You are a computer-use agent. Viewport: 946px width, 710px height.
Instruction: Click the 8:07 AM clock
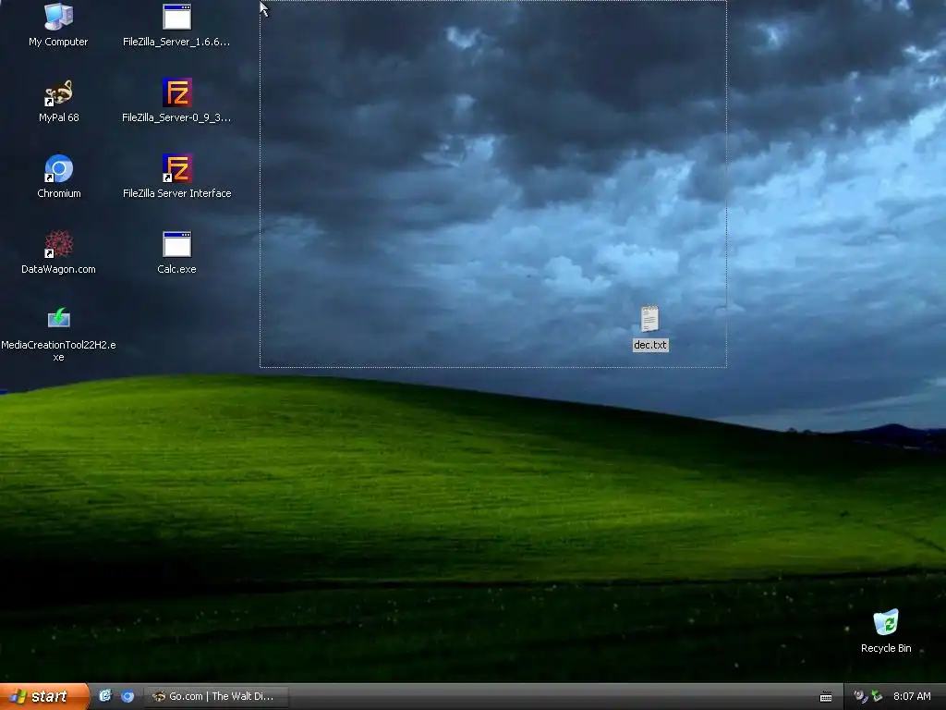coord(912,696)
